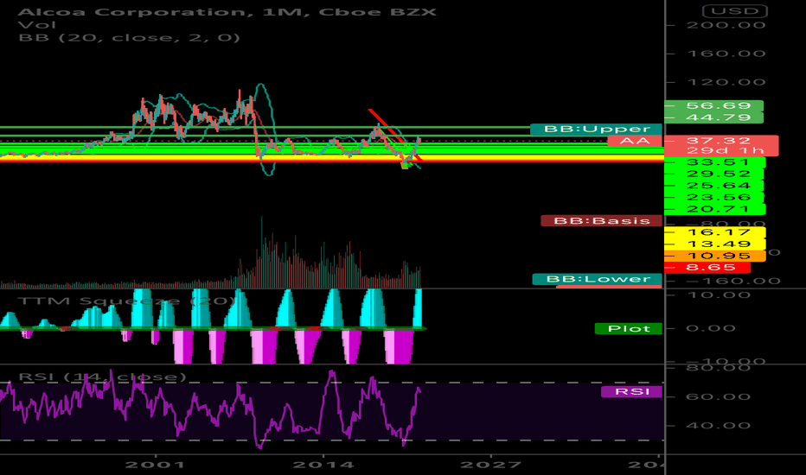The image size is (806, 475).
Task: Click the TTM Squeeze (20) indicator title
Action: click(126, 301)
